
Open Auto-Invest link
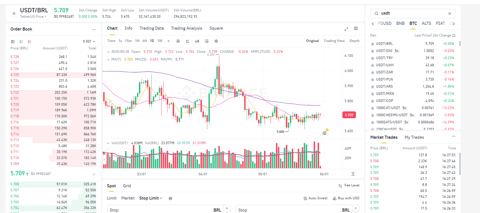click(315, 198)
